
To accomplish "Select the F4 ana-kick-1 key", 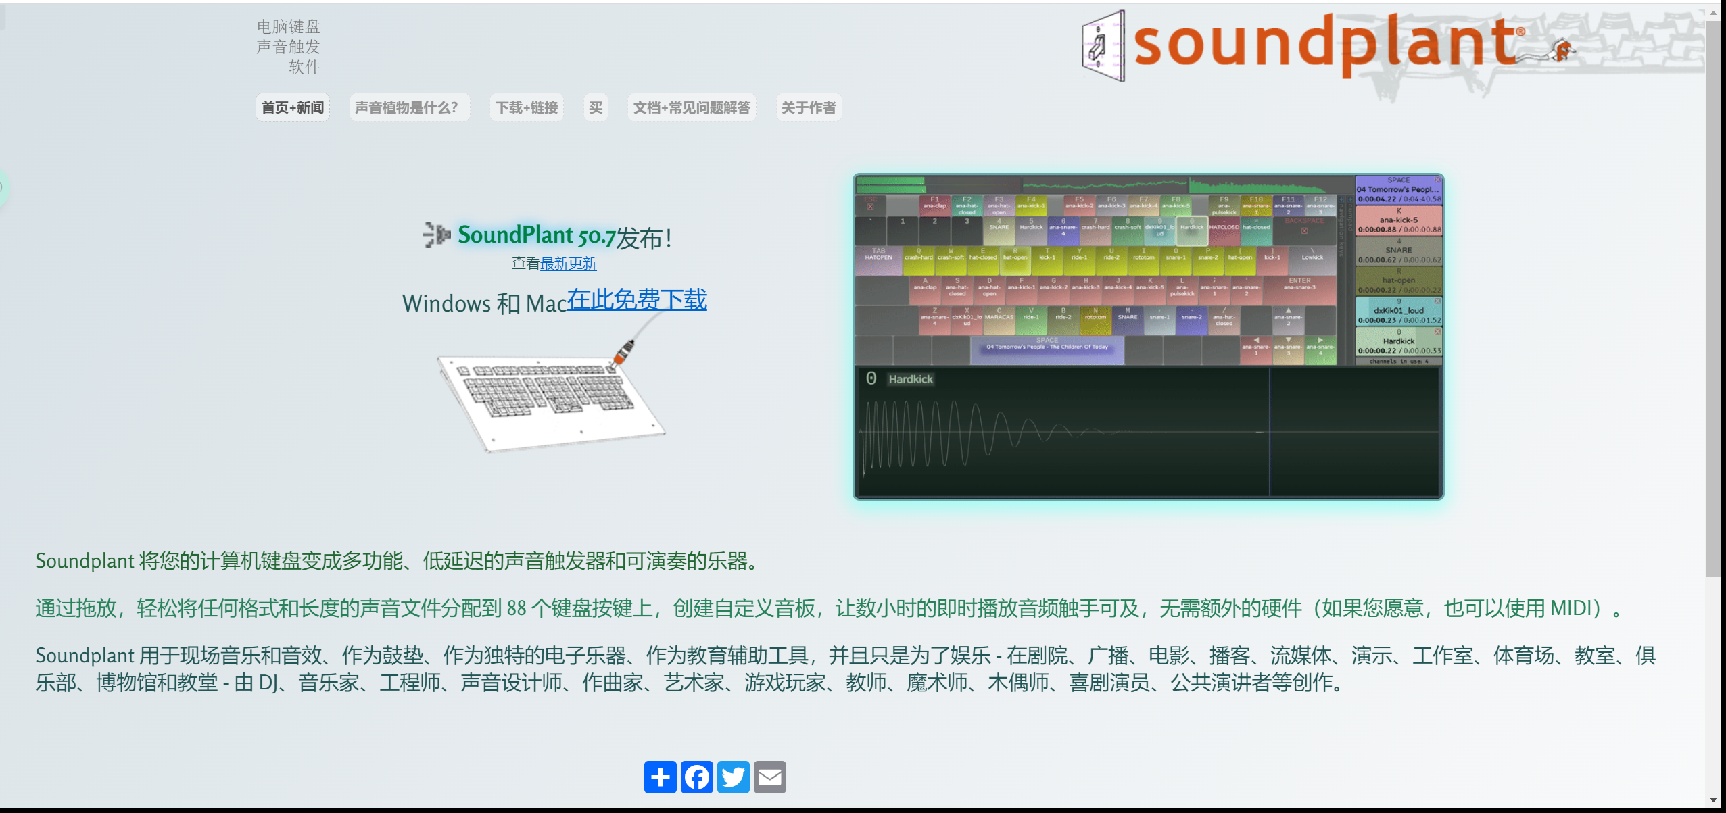I will click(x=1031, y=205).
